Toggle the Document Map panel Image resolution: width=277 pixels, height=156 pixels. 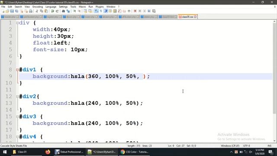[115, 11]
